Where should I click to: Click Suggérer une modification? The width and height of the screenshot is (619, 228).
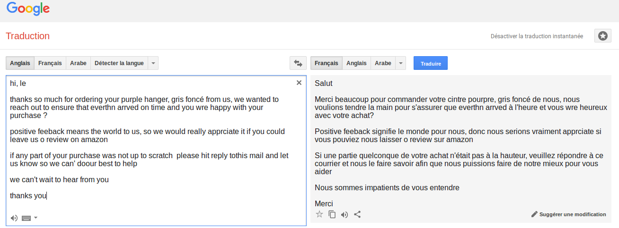[x=573, y=214]
